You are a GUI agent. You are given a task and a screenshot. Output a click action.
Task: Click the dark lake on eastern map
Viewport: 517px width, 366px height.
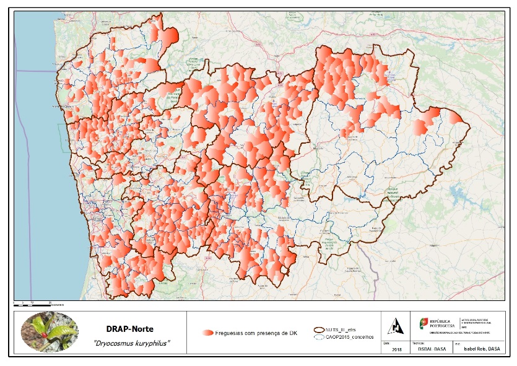pos(459,195)
